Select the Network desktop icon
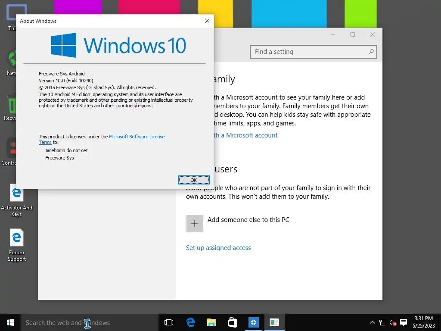 point(11,62)
